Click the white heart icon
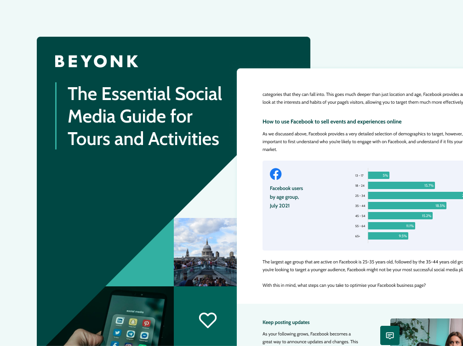 [207, 320]
